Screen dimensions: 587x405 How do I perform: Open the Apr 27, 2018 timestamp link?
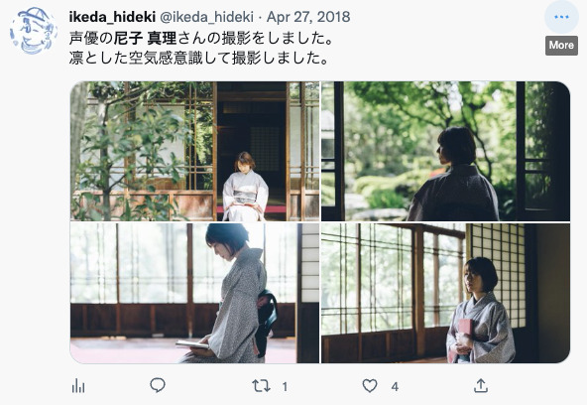pyautogui.click(x=308, y=17)
